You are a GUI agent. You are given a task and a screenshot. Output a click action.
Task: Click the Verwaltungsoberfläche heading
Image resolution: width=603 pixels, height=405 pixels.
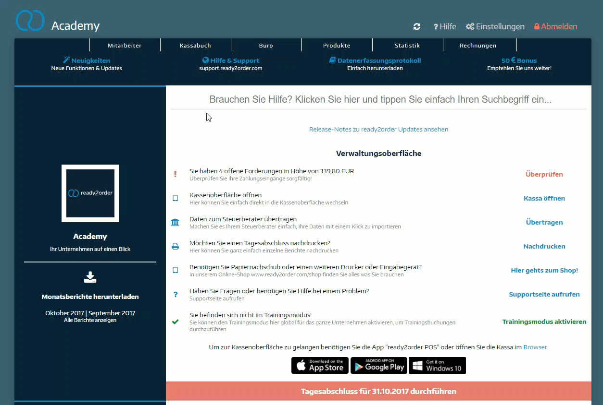[378, 154]
